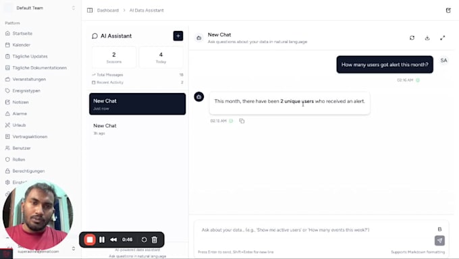The image size is (459, 259).
Task: Open Kalender in the sidebar
Action: tap(21, 45)
